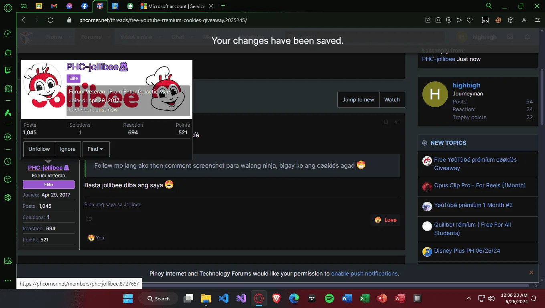This screenshot has height=308, width=545.
Task: Open the white robot-face extension icon
Action: tap(485, 20)
